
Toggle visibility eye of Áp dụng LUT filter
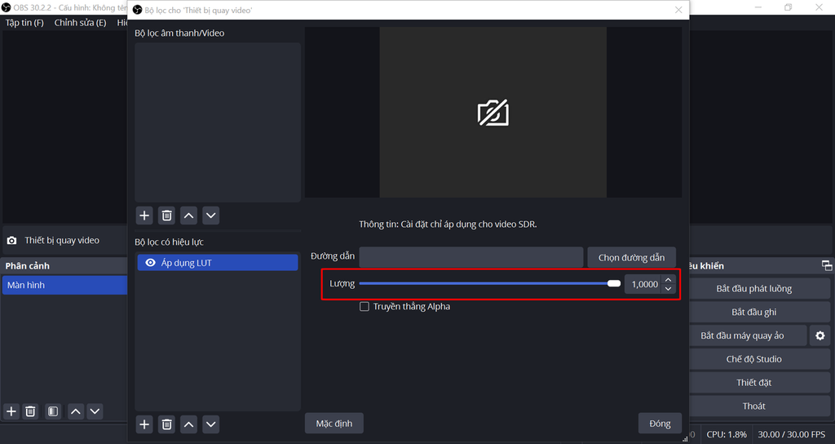click(x=150, y=263)
